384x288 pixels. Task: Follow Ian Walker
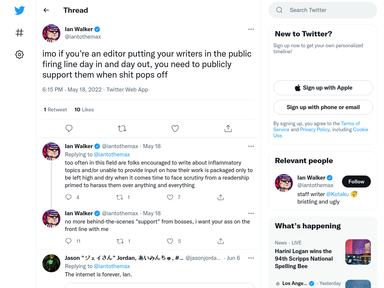pos(356,181)
